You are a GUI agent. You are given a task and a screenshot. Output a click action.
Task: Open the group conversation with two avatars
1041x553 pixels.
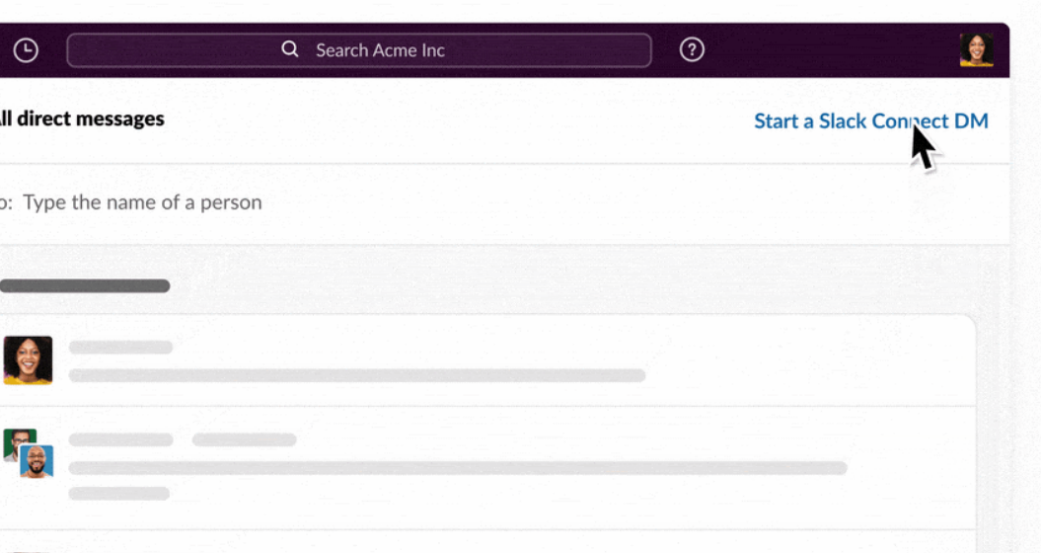tap(488, 467)
